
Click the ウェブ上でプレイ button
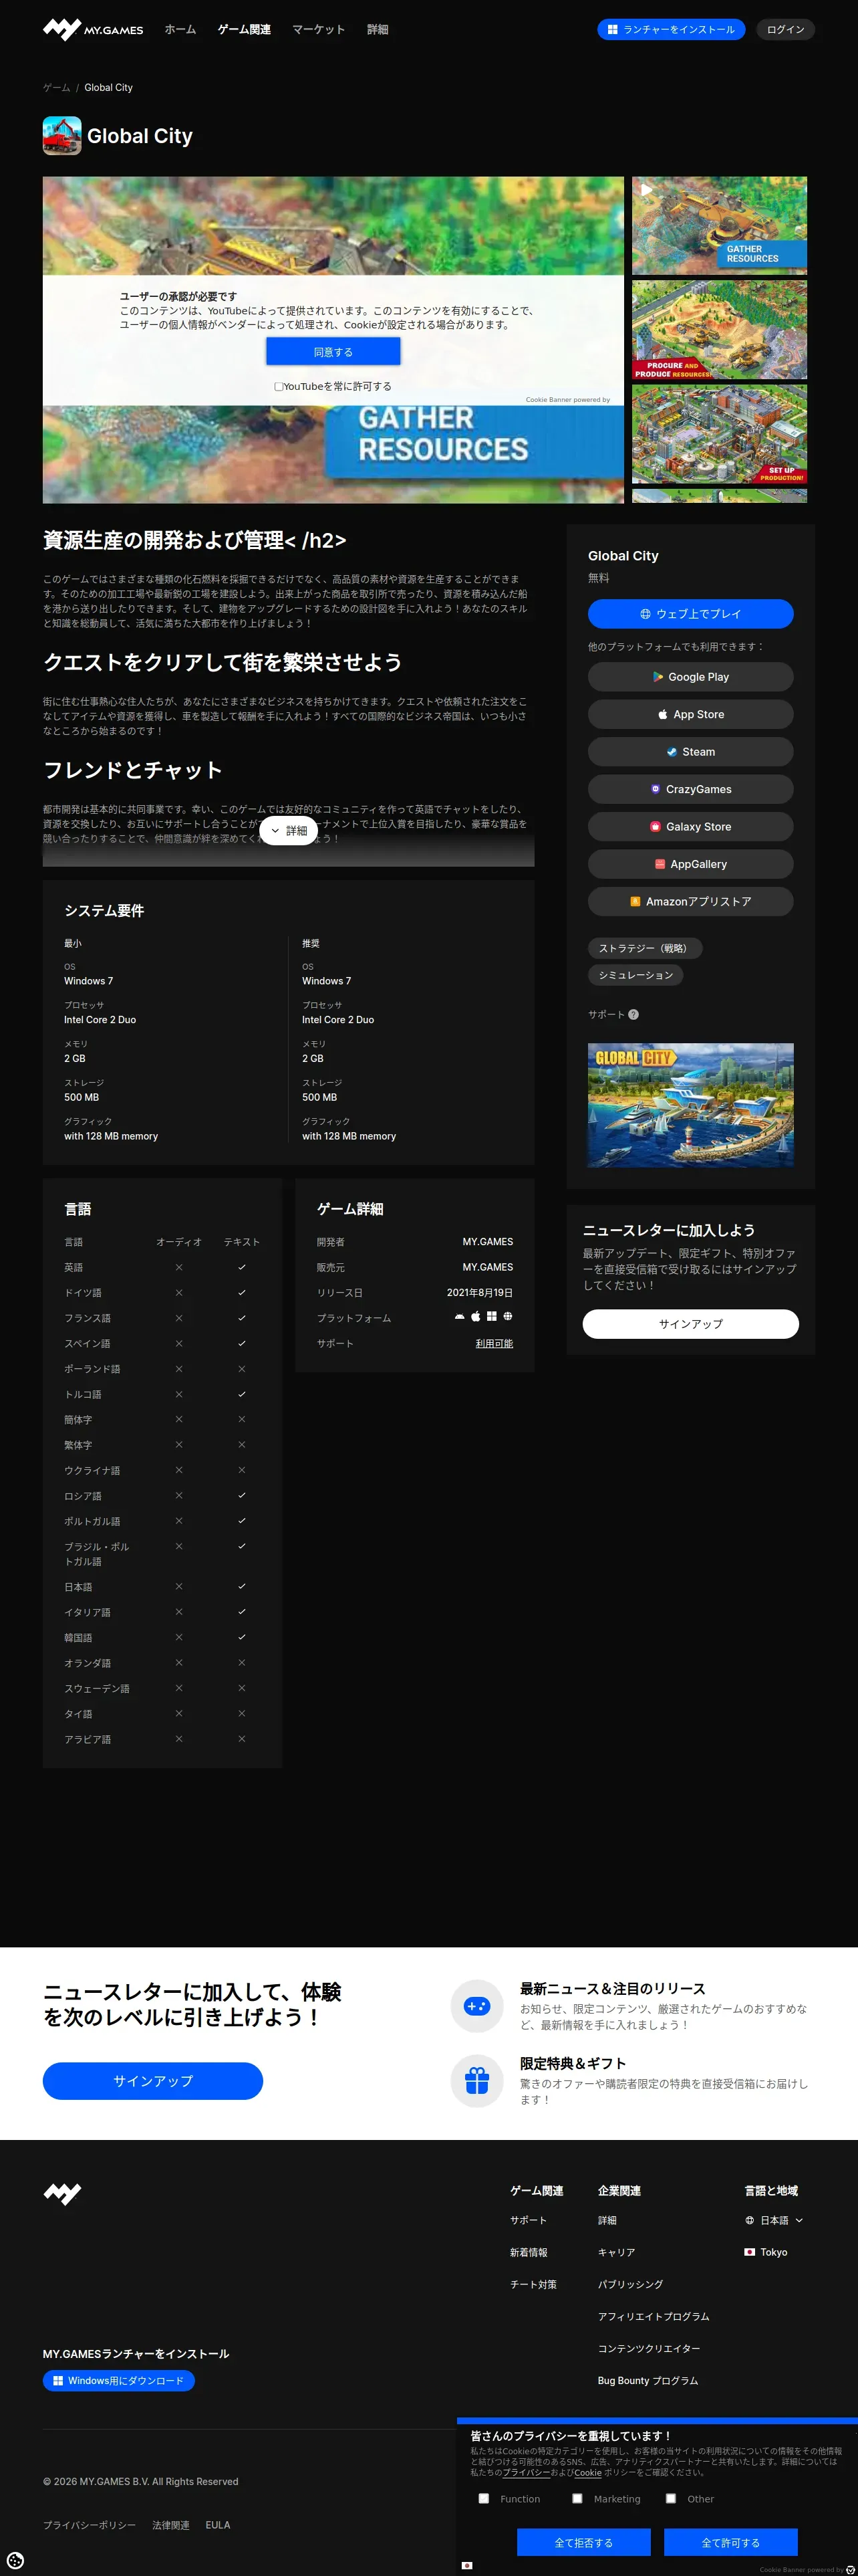click(x=690, y=614)
